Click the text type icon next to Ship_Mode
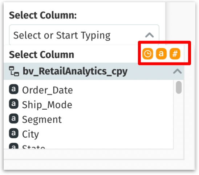 click(x=13, y=104)
